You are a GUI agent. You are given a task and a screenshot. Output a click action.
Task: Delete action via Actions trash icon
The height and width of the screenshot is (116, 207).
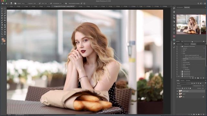203,78
